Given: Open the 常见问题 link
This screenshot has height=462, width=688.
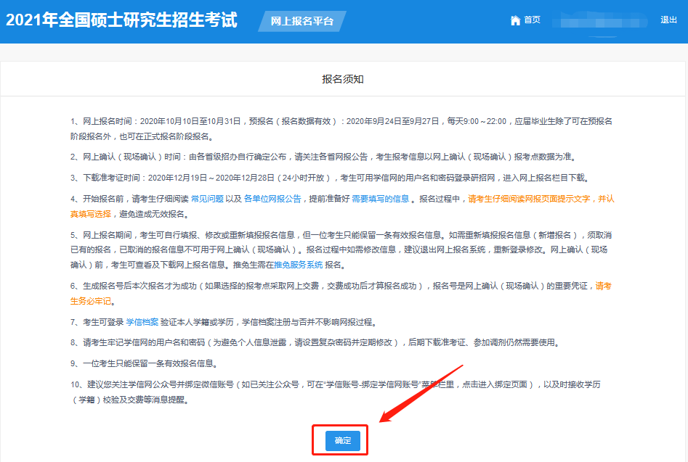Looking at the screenshot, I should coord(208,199).
